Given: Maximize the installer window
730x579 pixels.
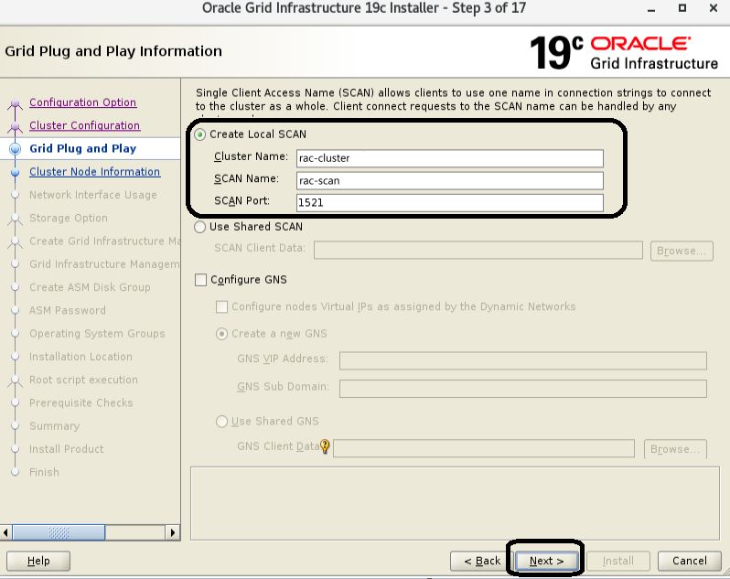Looking at the screenshot, I should tap(682, 8).
